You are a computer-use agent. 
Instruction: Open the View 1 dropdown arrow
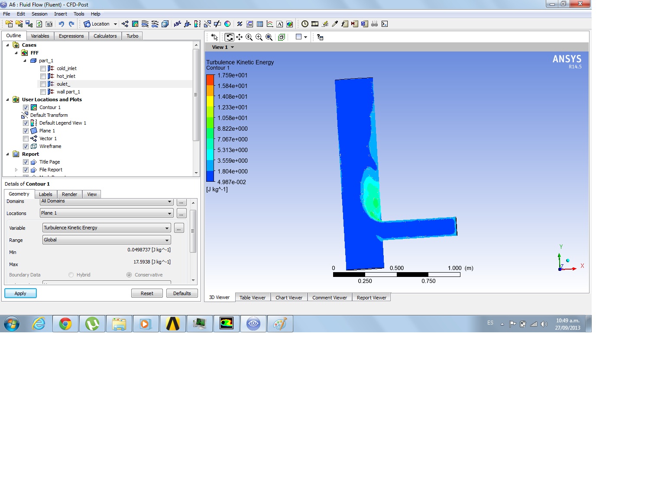pyautogui.click(x=232, y=47)
